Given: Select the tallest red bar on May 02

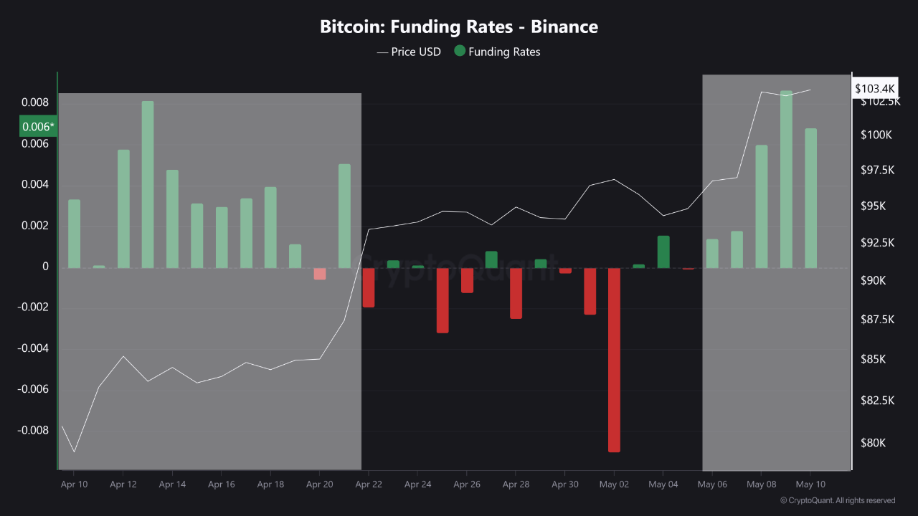Looking at the screenshot, I should 614,360.
